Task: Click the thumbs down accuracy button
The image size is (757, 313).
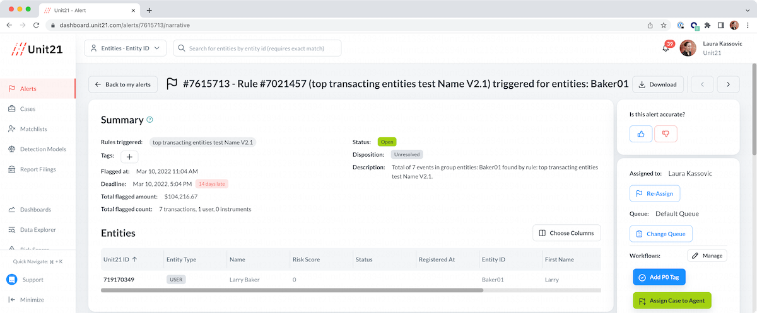Action: pyautogui.click(x=666, y=134)
